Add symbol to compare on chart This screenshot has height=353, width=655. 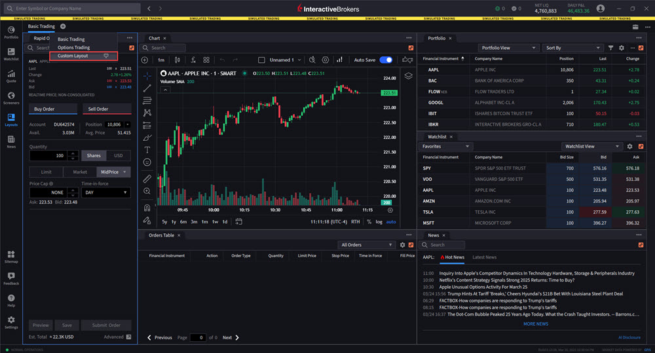click(x=145, y=60)
